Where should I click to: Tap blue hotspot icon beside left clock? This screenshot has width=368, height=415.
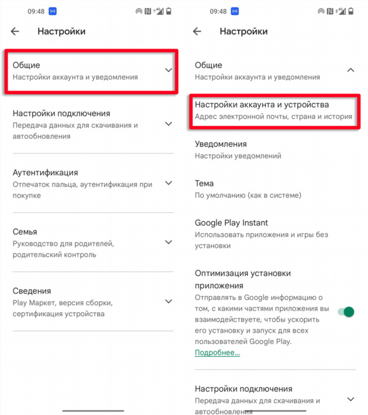53,11
